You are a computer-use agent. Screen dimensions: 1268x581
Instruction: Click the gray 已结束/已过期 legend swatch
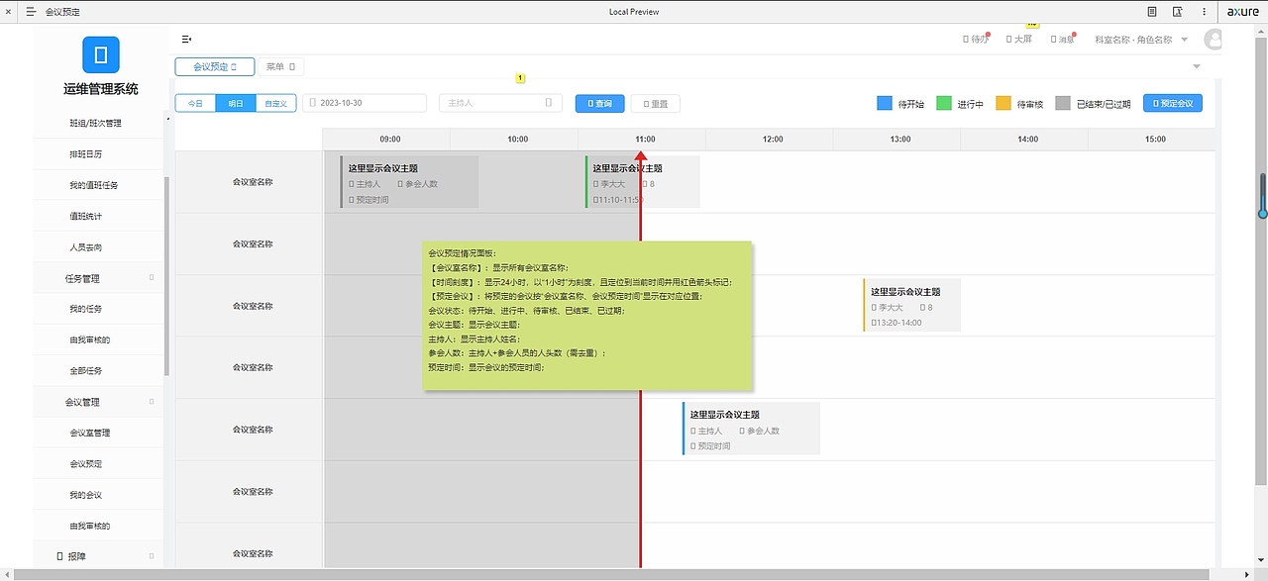tap(1063, 103)
